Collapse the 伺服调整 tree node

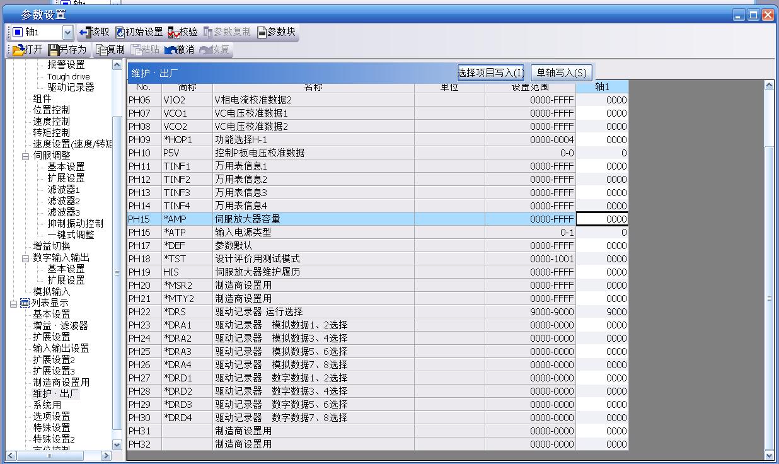(26, 156)
